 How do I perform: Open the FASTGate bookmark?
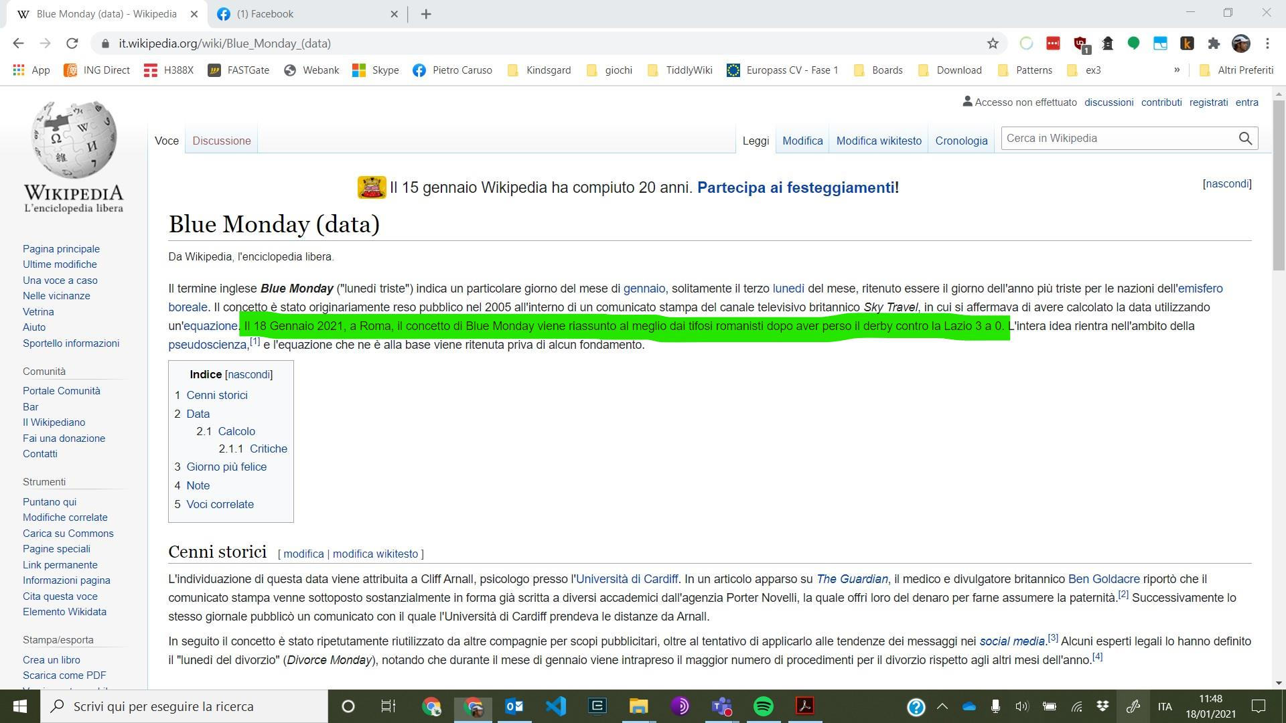pos(238,70)
